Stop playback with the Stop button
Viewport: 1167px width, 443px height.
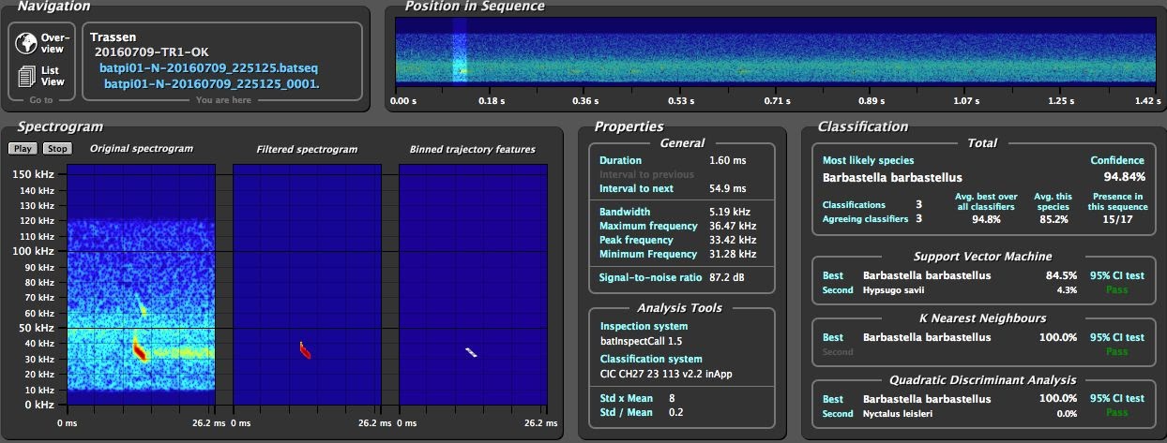click(x=57, y=149)
